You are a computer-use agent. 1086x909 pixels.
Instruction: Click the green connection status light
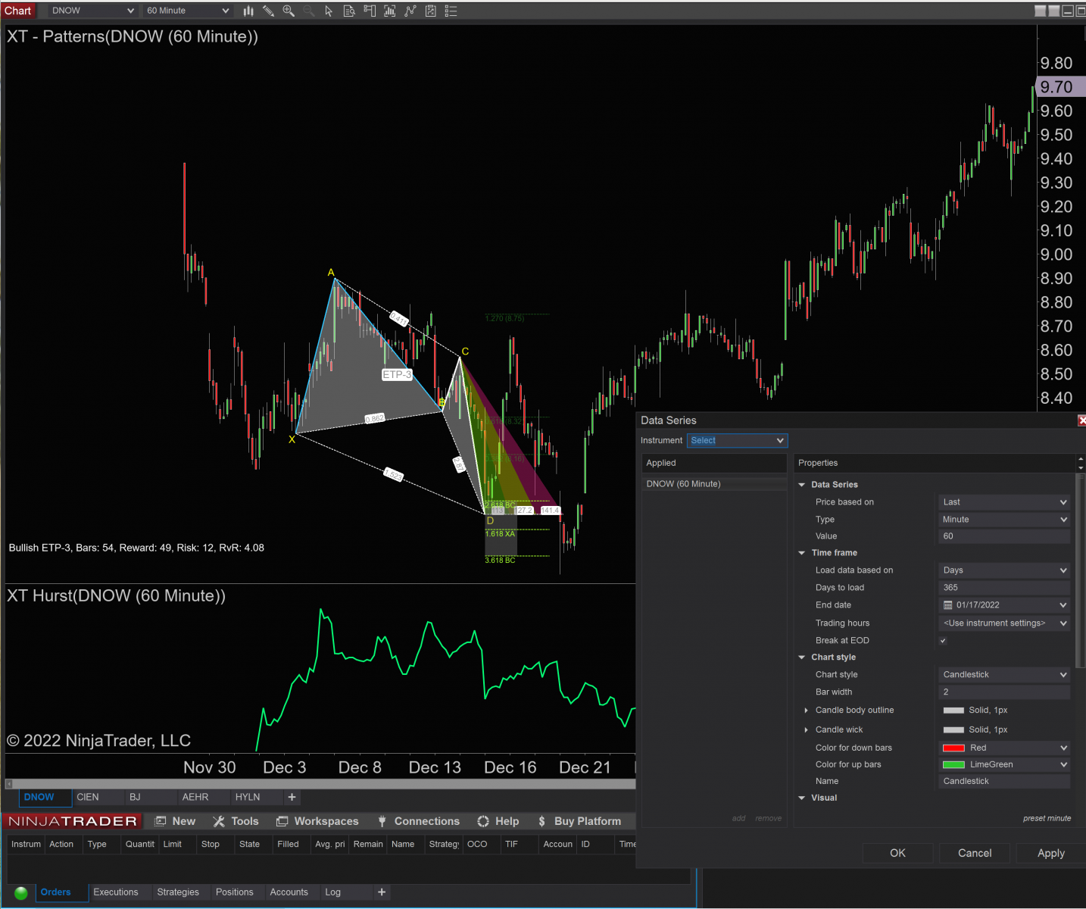pos(21,892)
